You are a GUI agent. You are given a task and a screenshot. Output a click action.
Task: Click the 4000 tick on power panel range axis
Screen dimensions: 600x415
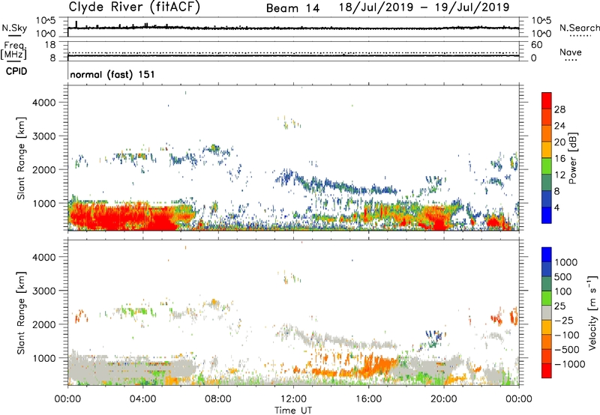point(44,103)
